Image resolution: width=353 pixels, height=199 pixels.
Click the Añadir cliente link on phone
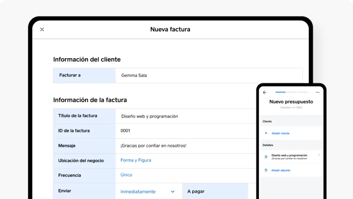click(x=281, y=133)
